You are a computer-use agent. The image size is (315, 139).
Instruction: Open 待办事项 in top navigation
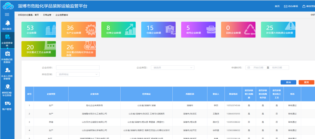click(291, 6)
